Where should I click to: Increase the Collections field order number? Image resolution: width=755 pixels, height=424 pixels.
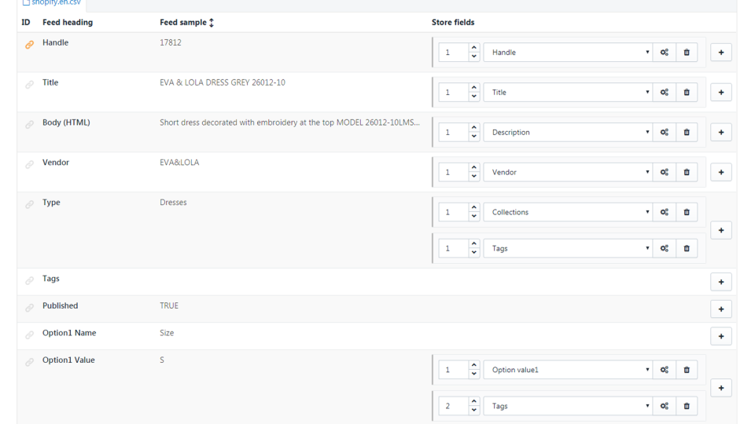point(473,207)
